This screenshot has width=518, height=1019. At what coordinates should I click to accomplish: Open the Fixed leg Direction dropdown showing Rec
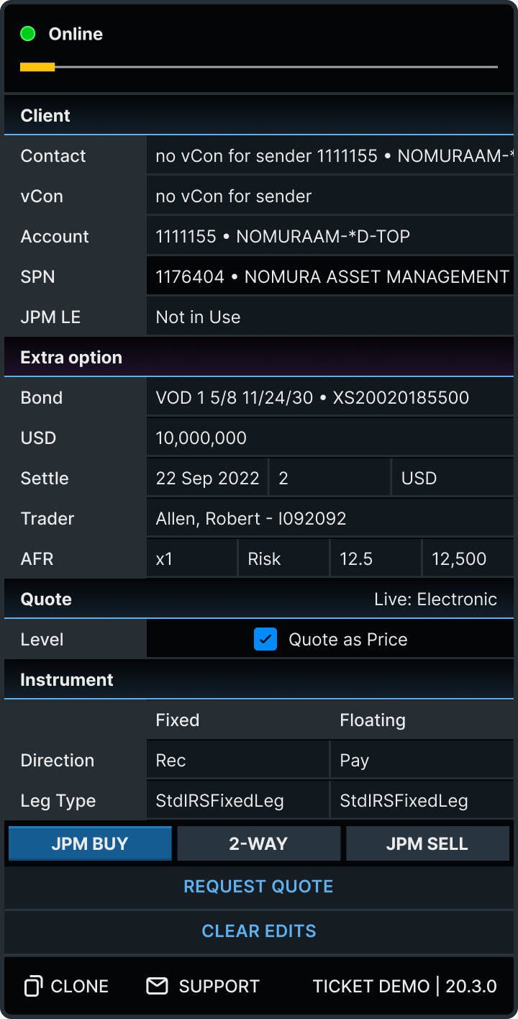click(x=237, y=760)
